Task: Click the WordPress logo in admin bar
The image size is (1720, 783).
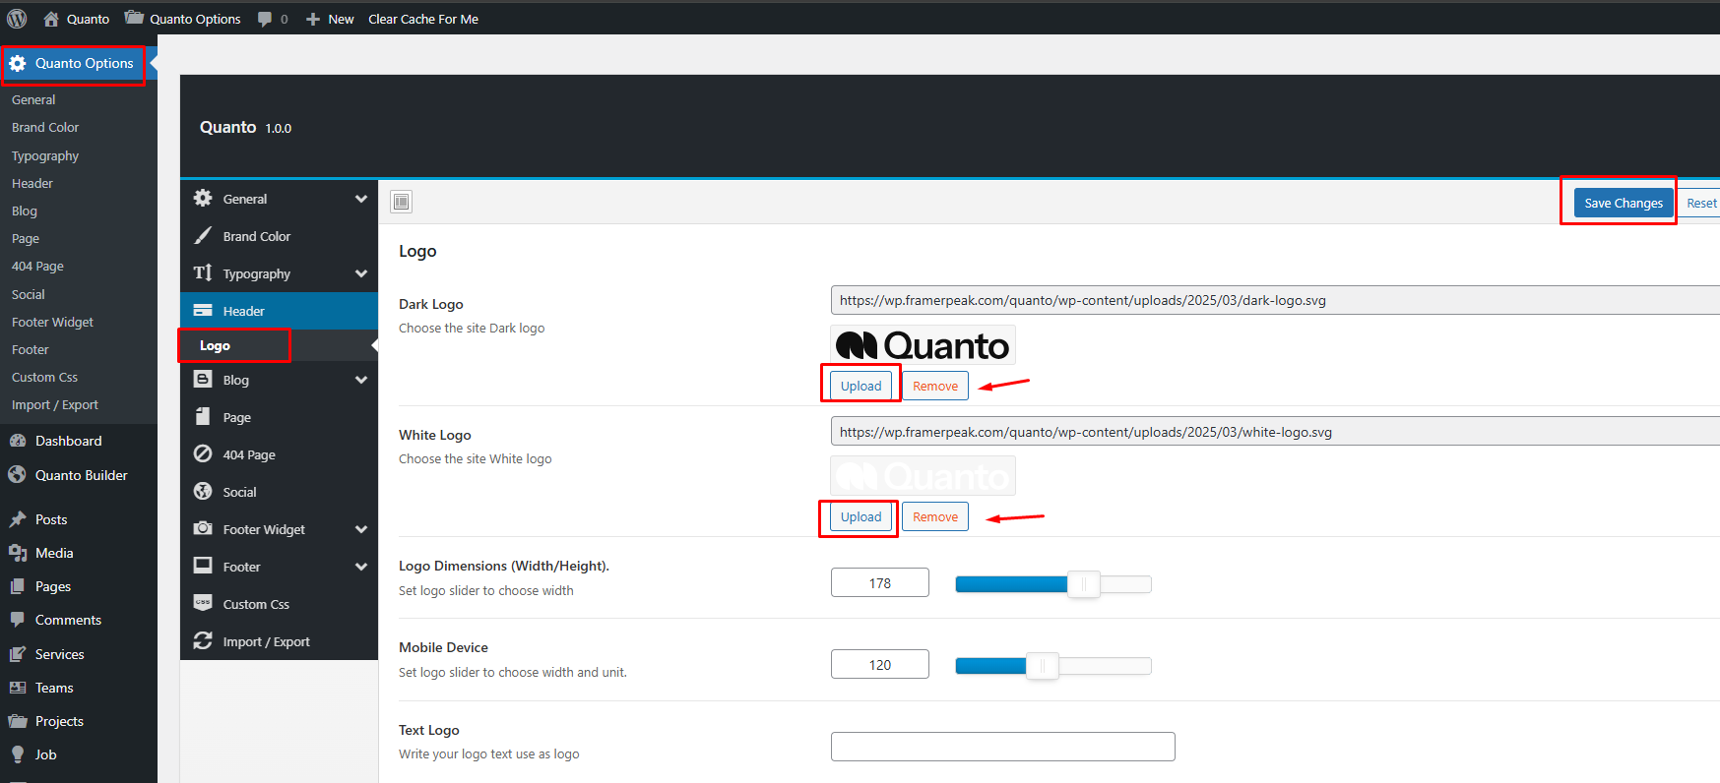Action: (17, 19)
